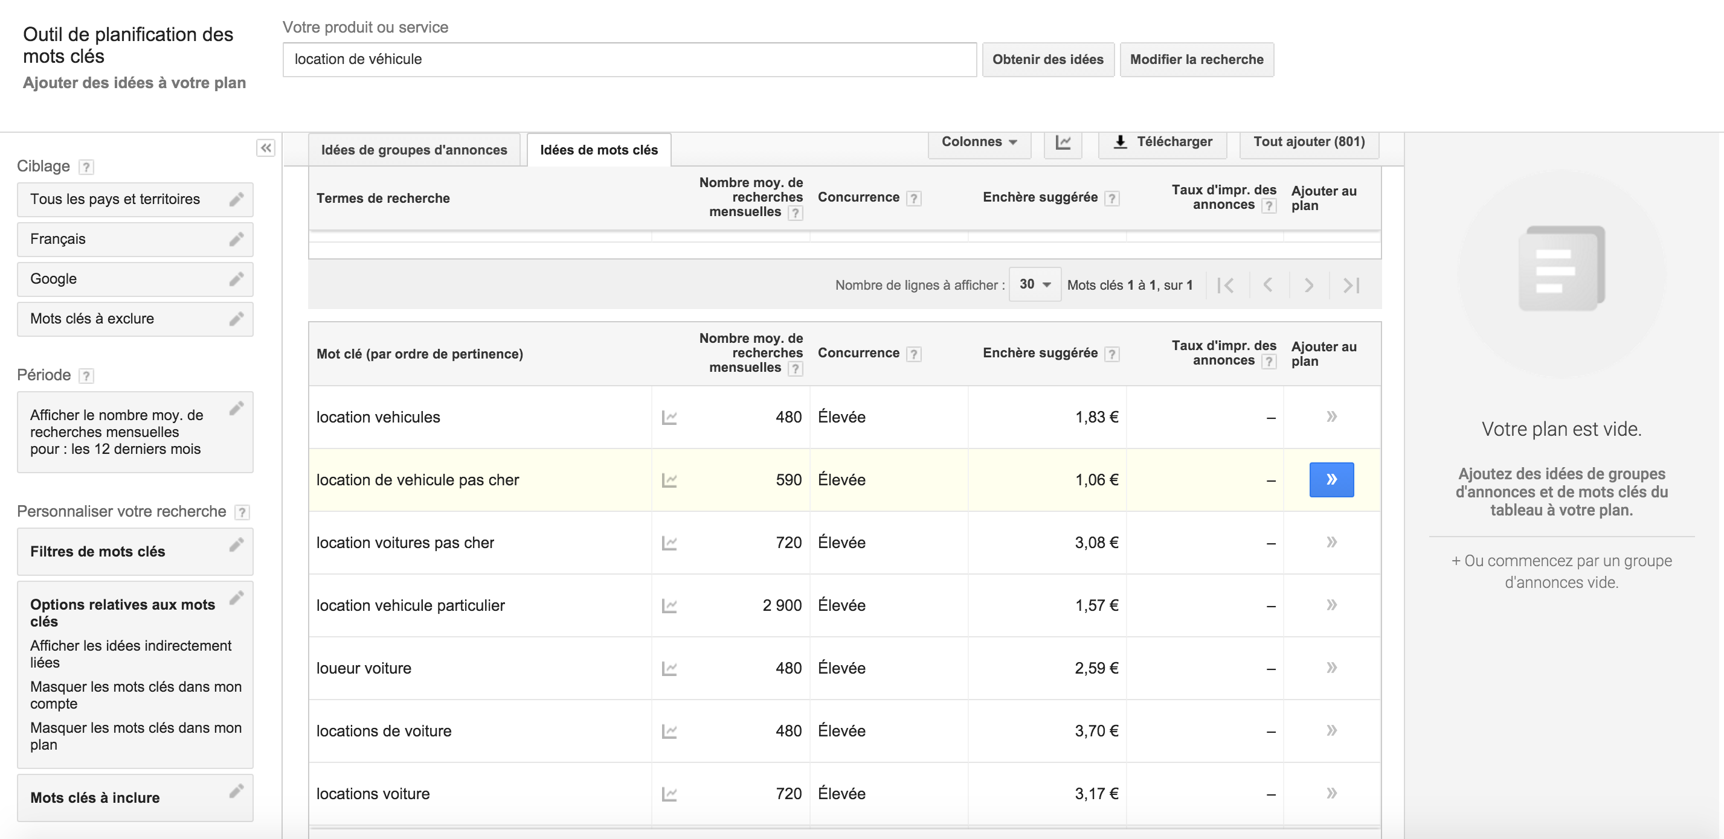Click the Obtenir des idées button
Image resolution: width=1724 pixels, height=839 pixels.
pyautogui.click(x=1048, y=60)
